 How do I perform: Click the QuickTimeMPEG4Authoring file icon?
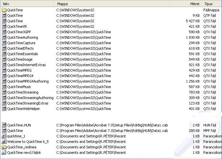[4, 81]
